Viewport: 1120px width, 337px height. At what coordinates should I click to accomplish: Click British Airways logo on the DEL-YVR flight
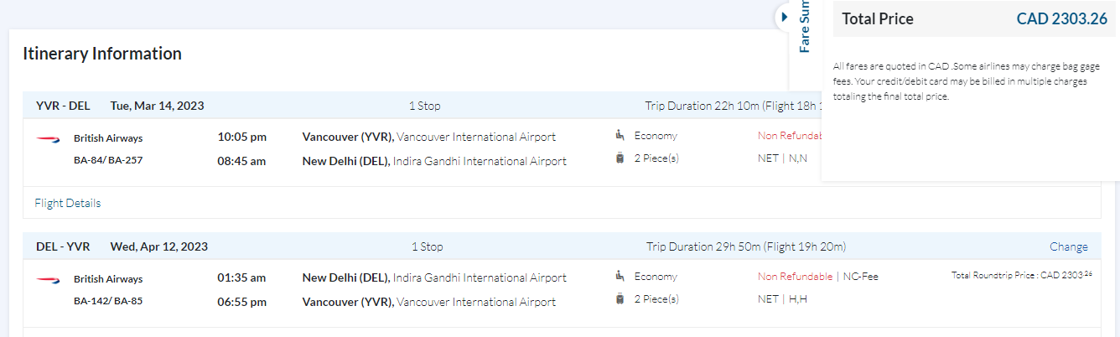(x=47, y=279)
